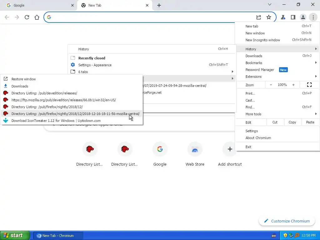320x240 pixels.
Task: Expand the 6 tabs recently closed group
Action: click(x=152, y=72)
